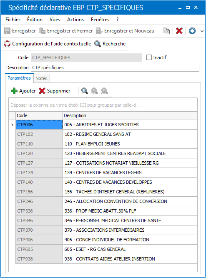Click Enregistrer et Nouveau toolbar icon

[x=99, y=31]
